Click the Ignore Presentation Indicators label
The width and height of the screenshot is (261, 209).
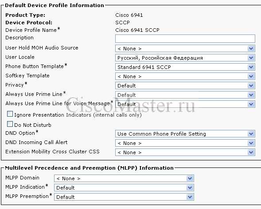click(78, 115)
